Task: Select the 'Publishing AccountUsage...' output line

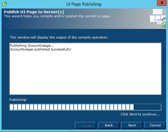Action: pyautogui.click(x=32, y=46)
